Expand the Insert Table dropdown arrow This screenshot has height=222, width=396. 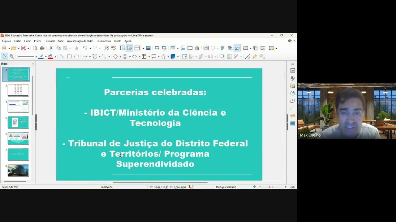tap(178, 48)
